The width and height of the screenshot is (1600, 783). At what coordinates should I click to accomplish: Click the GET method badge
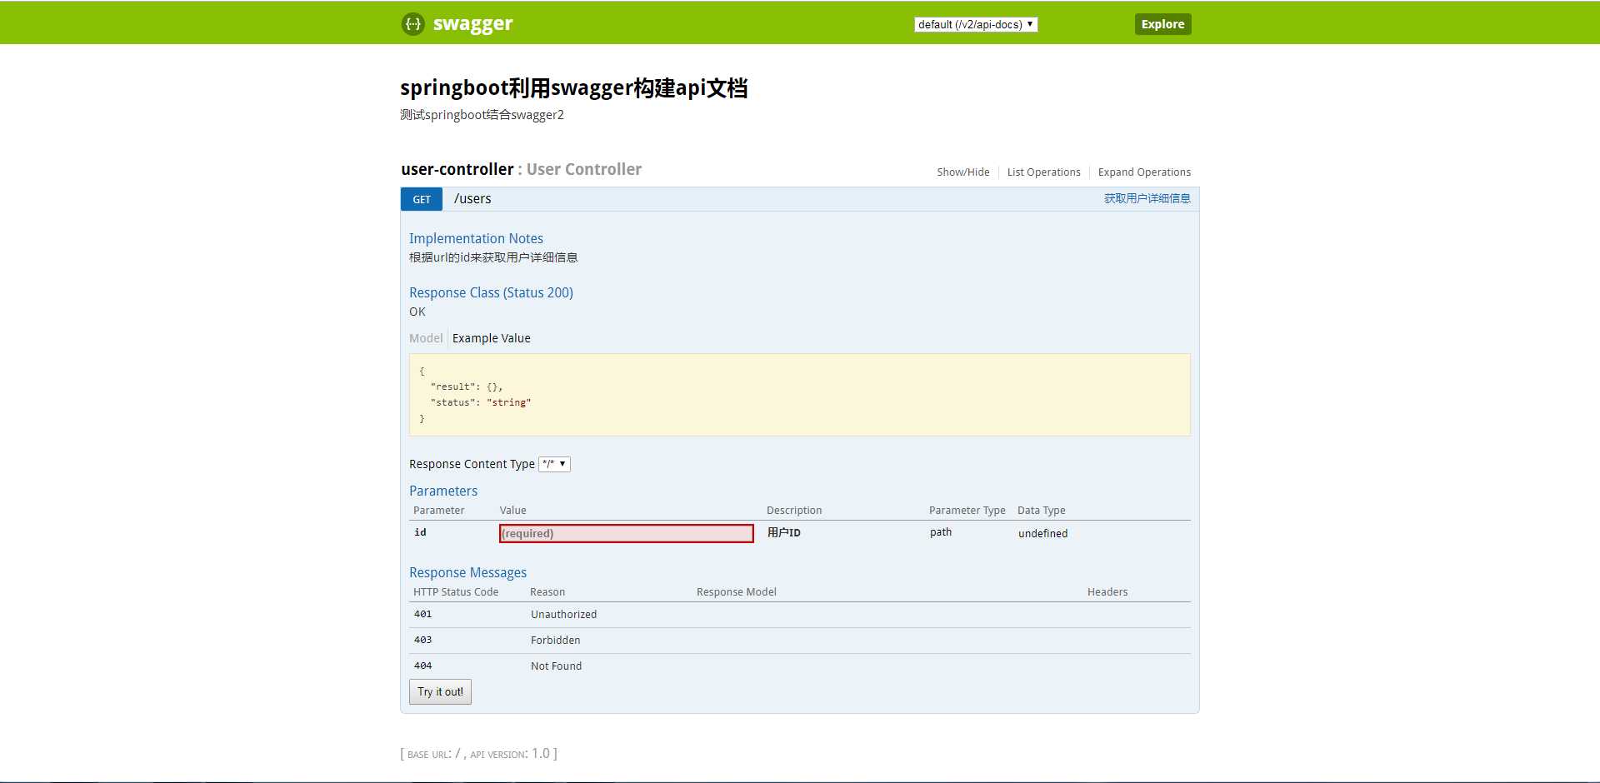422,199
